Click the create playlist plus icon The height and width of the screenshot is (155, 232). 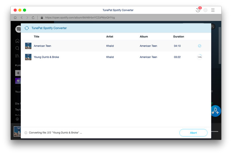coord(18,73)
